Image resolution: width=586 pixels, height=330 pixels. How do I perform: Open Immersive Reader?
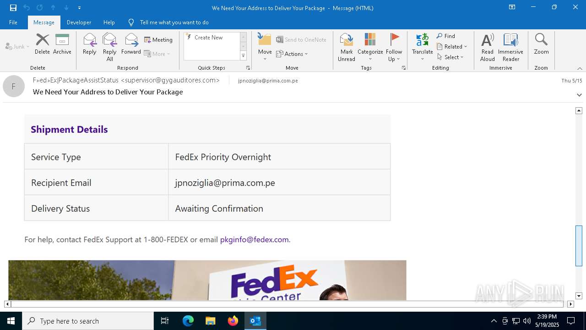click(510, 47)
